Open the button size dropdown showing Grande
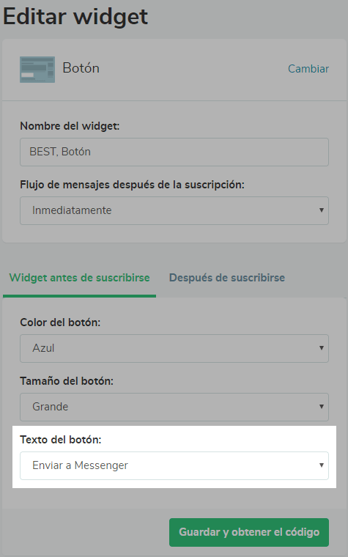348x557 pixels. point(174,407)
